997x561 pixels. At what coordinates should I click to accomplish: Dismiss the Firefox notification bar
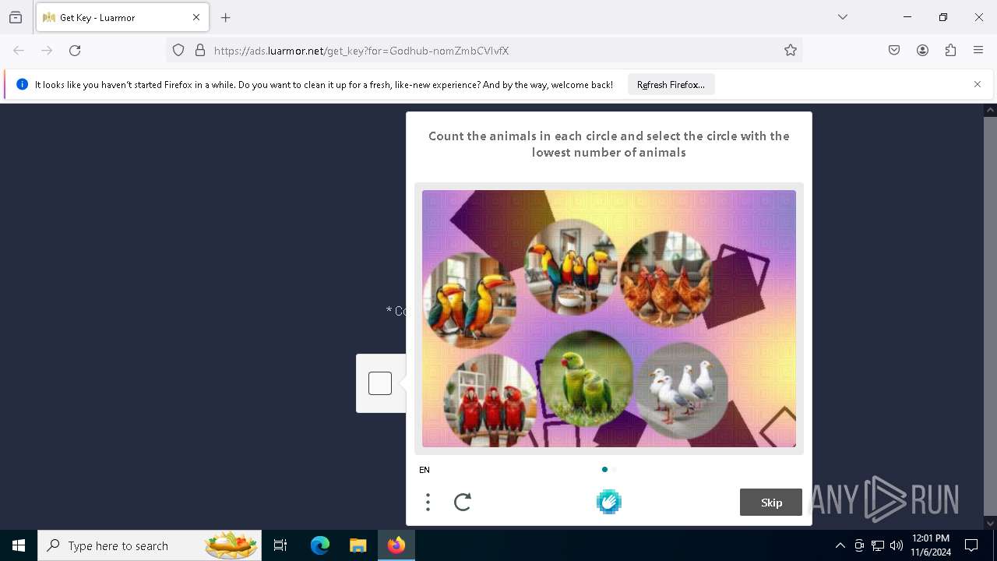(x=978, y=84)
